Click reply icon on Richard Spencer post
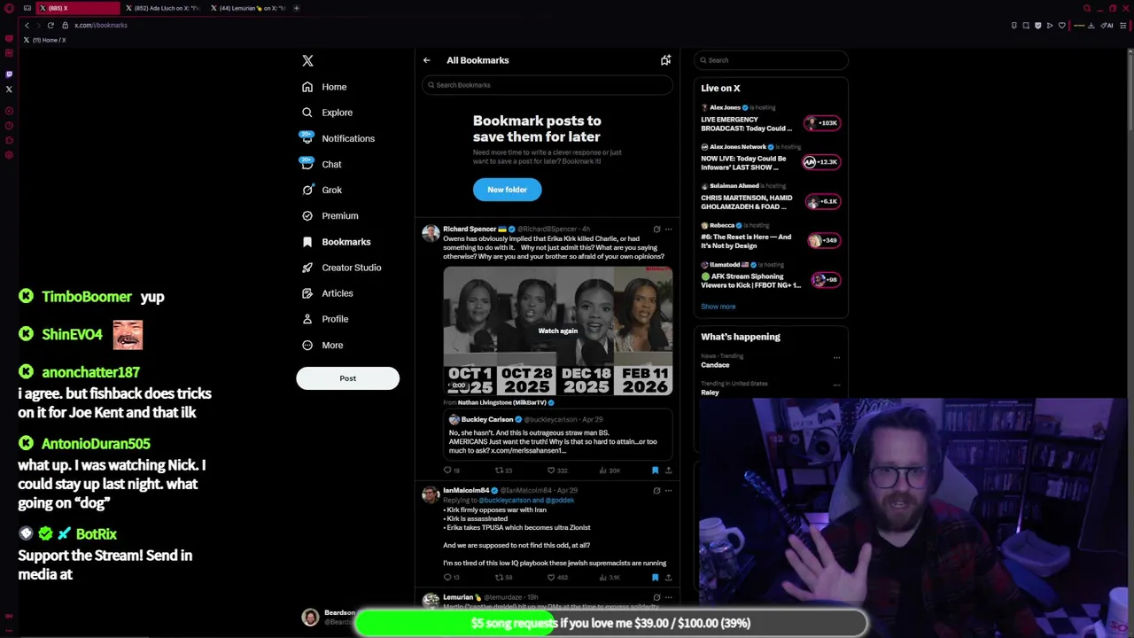The image size is (1134, 638). pos(447,470)
